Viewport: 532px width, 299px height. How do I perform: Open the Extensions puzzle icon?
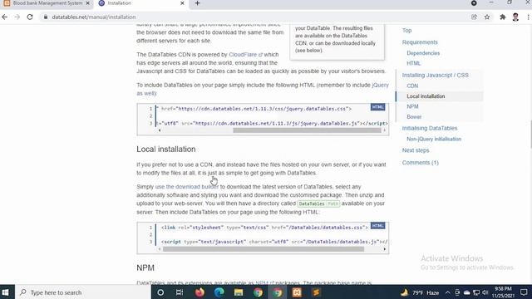point(502,17)
